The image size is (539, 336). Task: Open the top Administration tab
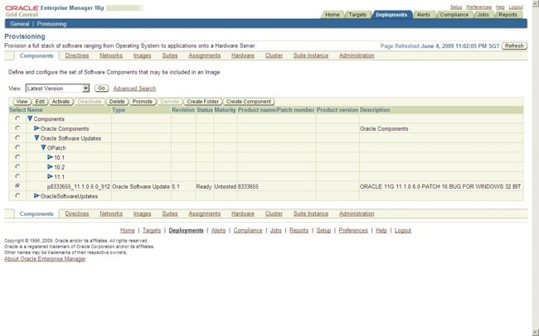coord(357,55)
